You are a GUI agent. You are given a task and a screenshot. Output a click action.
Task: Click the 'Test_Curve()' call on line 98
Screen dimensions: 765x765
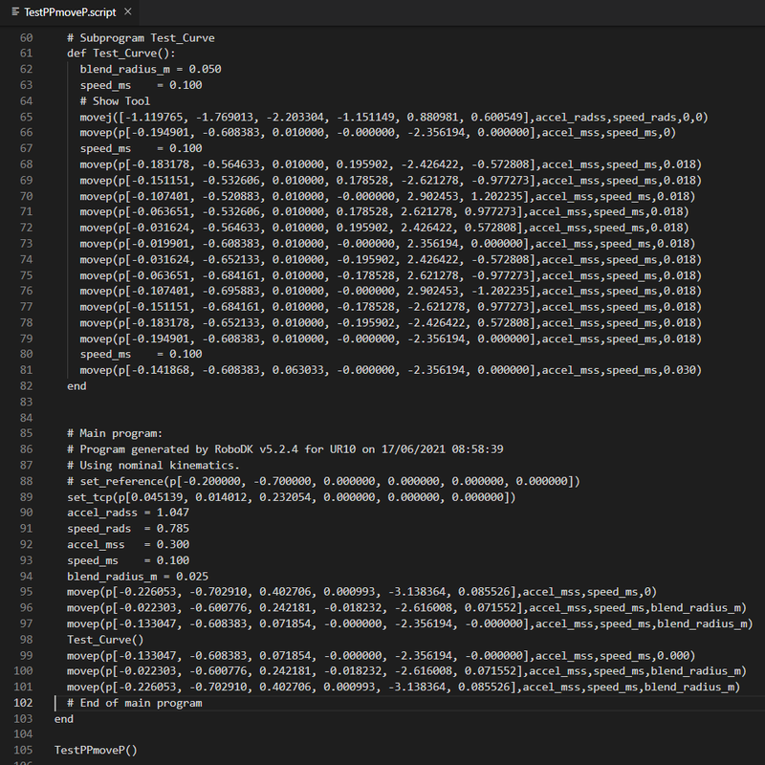pyautogui.click(x=105, y=639)
